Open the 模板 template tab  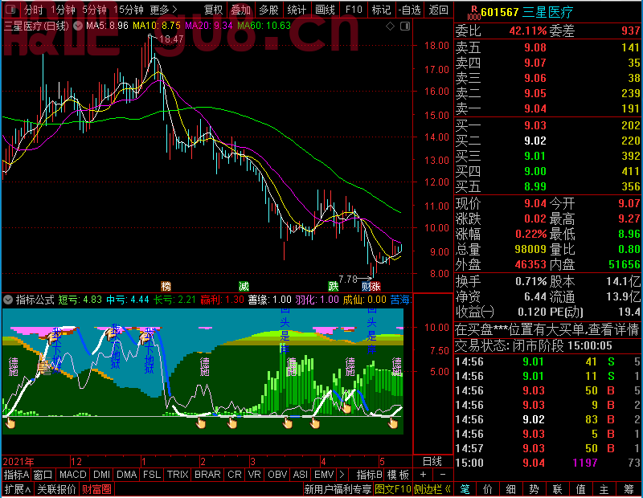[x=398, y=475]
